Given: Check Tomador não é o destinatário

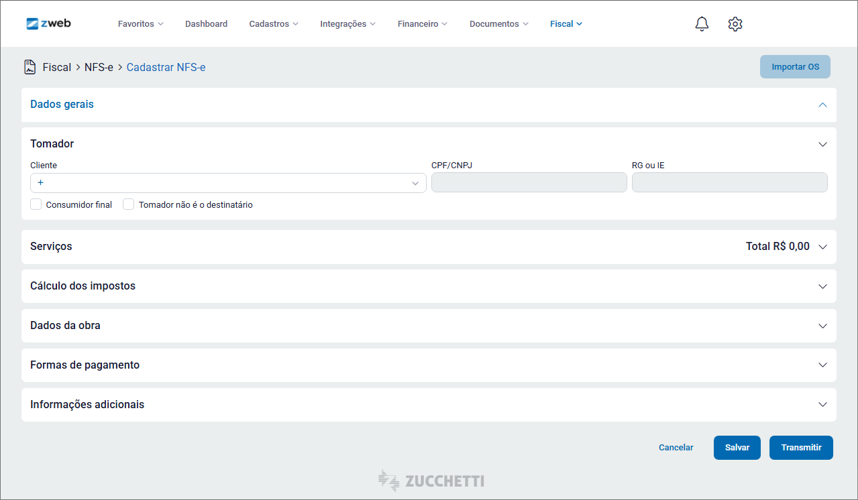Looking at the screenshot, I should (x=129, y=204).
